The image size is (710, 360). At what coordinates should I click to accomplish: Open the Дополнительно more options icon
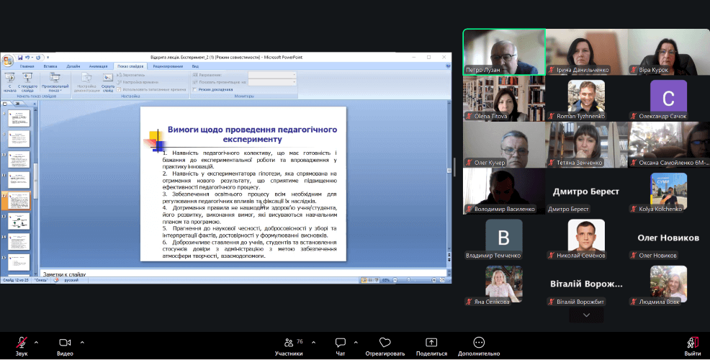point(479,342)
